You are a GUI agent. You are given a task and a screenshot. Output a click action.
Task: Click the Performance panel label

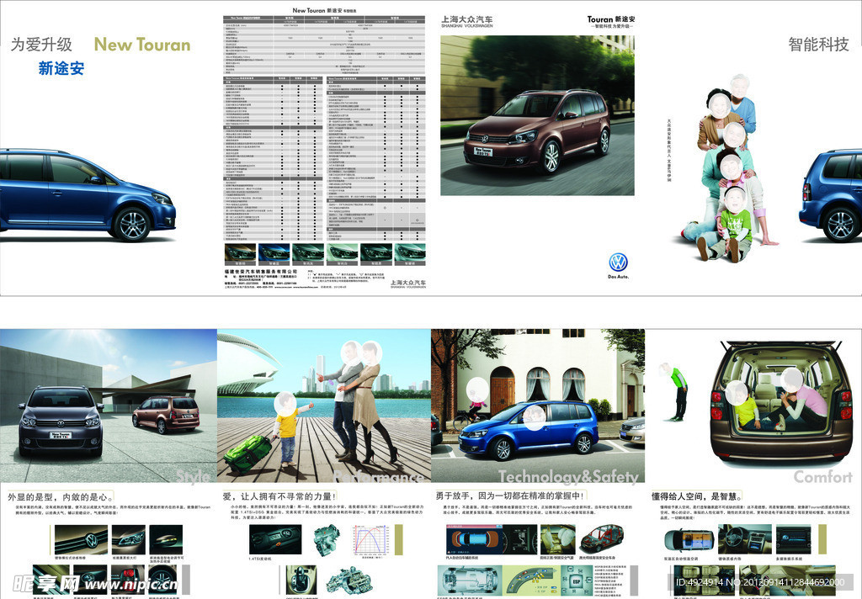click(x=378, y=478)
